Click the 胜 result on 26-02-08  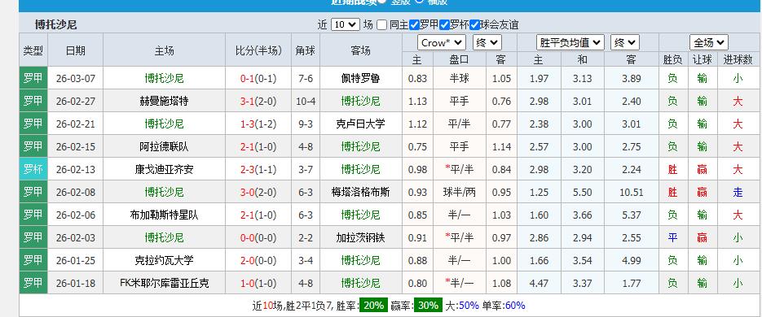pyautogui.click(x=672, y=193)
